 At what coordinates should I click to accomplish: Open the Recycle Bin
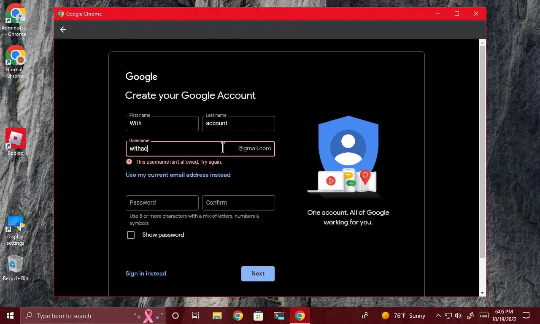pos(16,268)
